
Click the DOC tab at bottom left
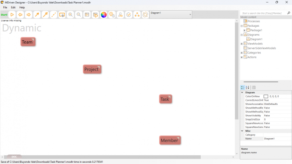(x=14, y=157)
